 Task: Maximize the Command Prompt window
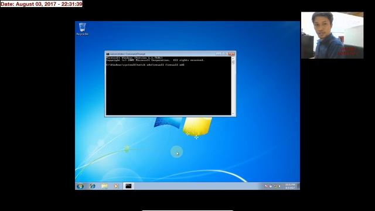(x=224, y=54)
